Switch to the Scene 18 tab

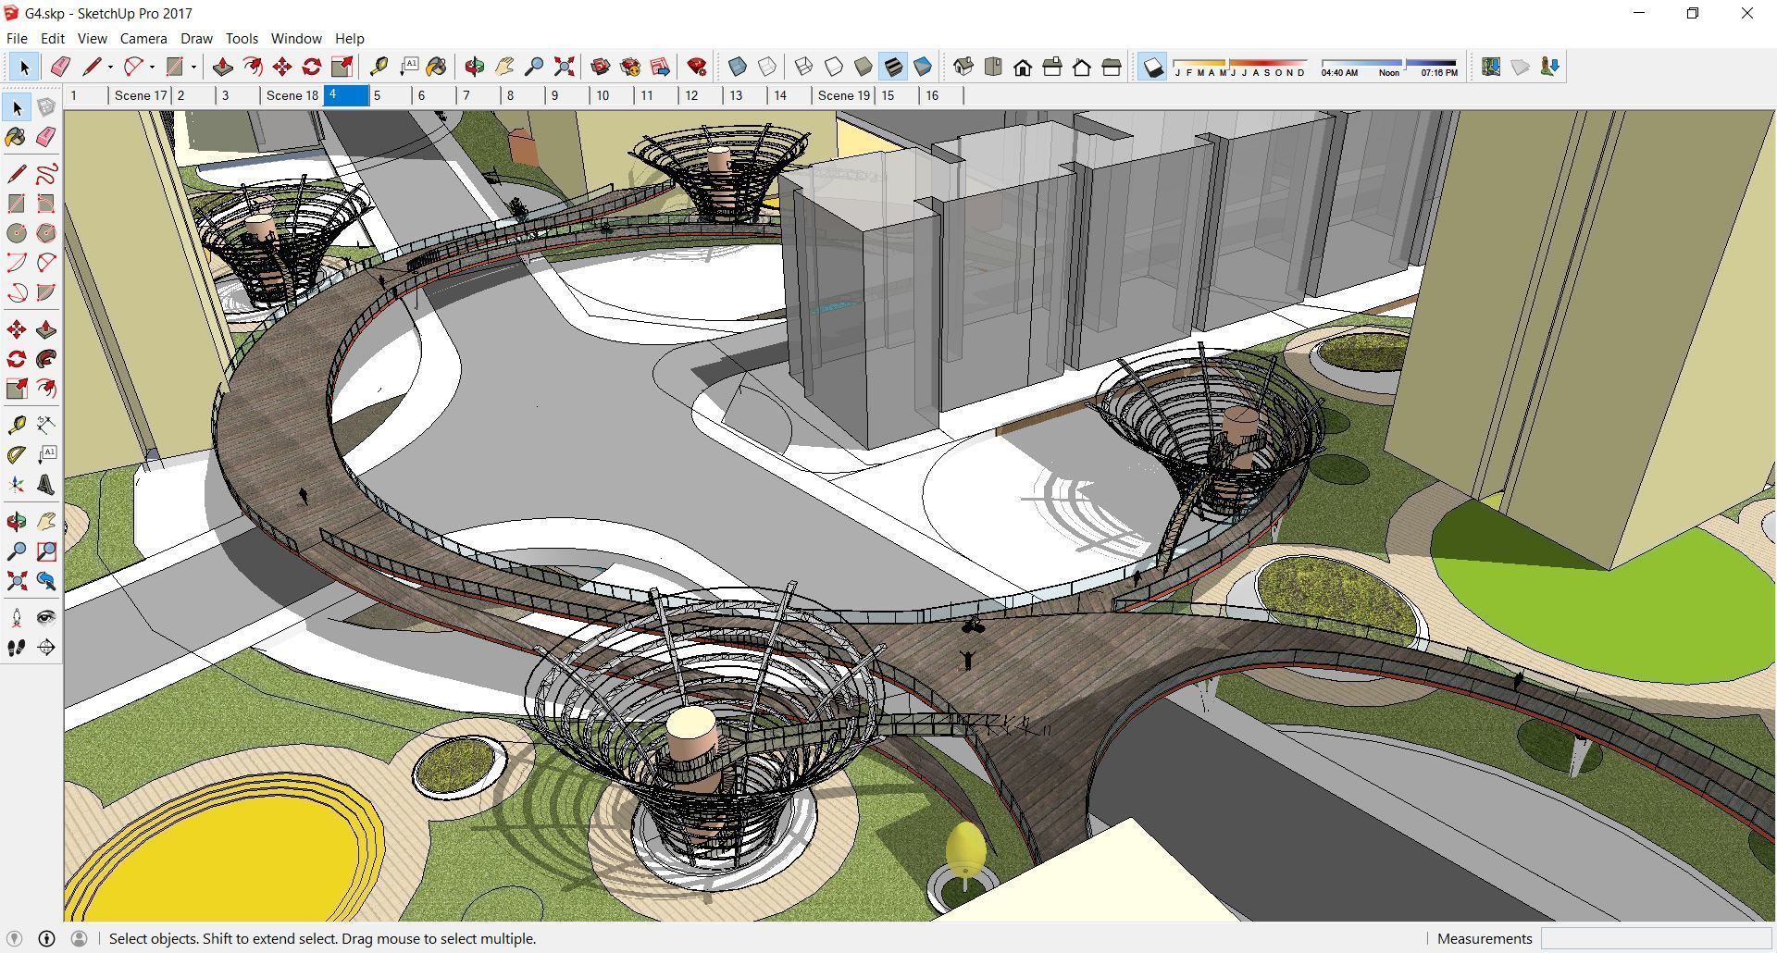point(292,94)
